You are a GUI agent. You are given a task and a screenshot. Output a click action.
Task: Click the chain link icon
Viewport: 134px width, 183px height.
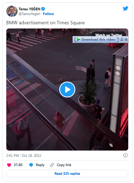pyautogui.click(x=52, y=165)
